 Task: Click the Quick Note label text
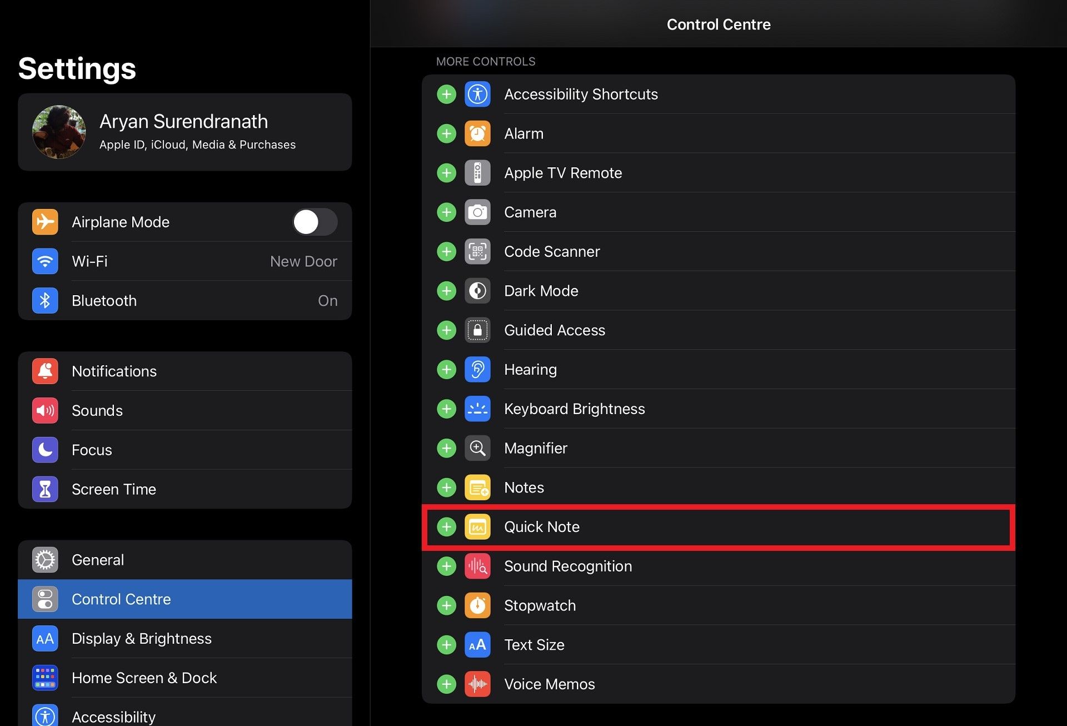[x=542, y=527]
